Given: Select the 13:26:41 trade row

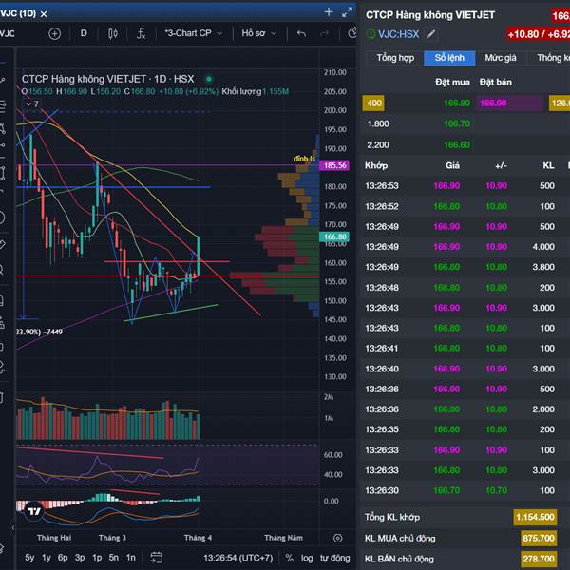Looking at the screenshot, I should [465, 349].
